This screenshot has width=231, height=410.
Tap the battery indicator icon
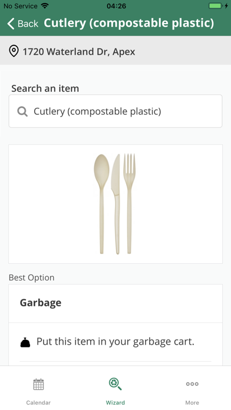coord(216,6)
